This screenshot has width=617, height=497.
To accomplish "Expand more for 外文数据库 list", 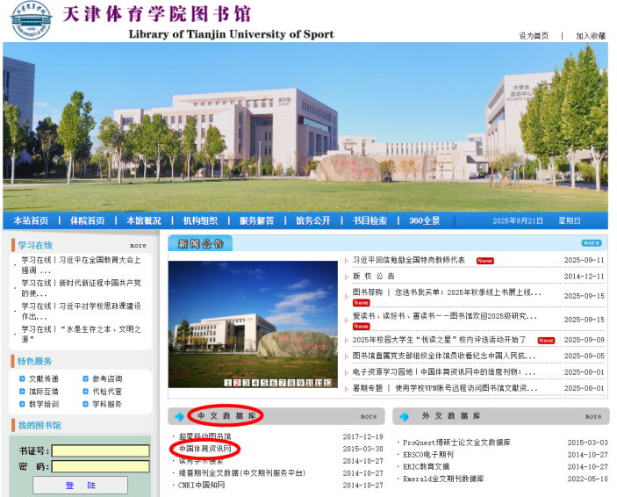I will [593, 416].
